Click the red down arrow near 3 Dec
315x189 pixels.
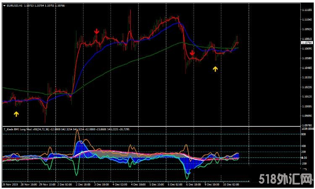[97, 31]
